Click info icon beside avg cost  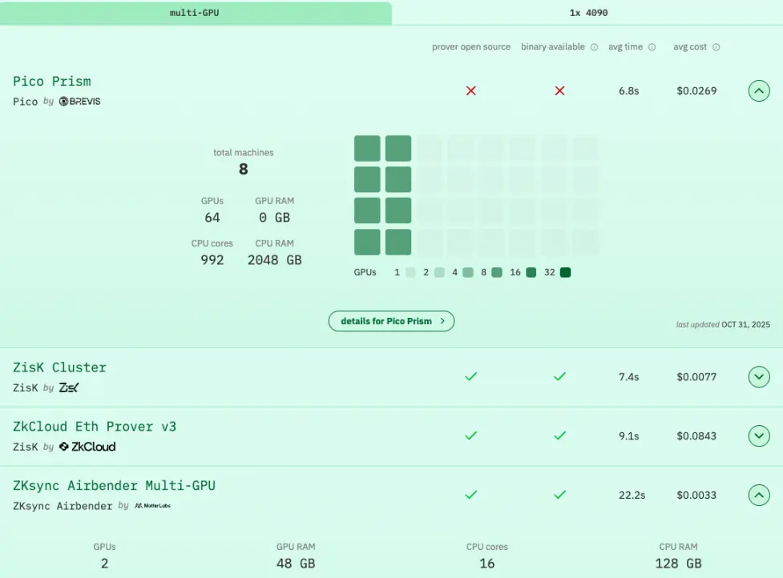click(716, 47)
